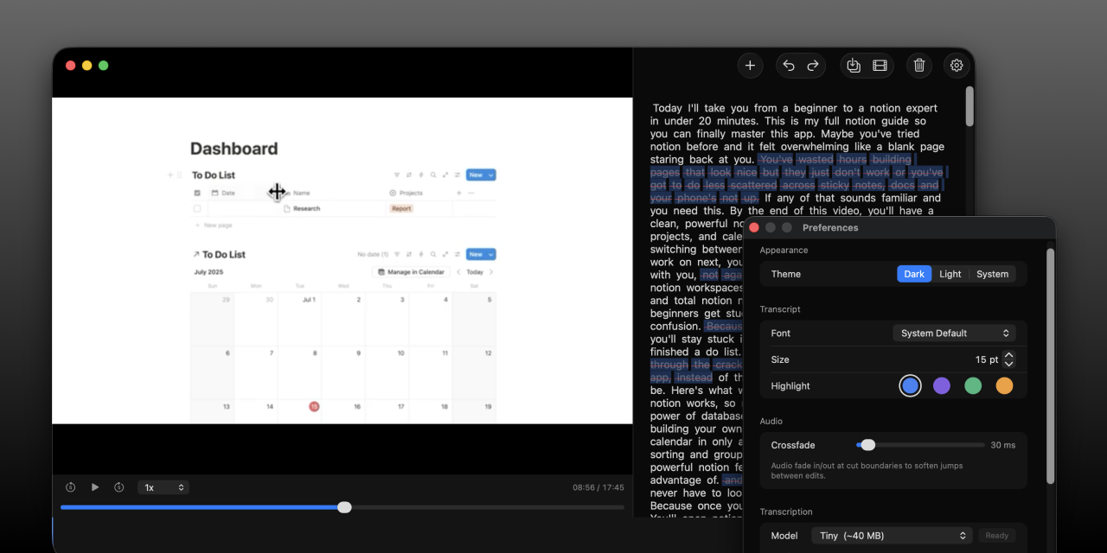The width and height of the screenshot is (1107, 553).
Task: Select the System theme
Action: click(992, 274)
